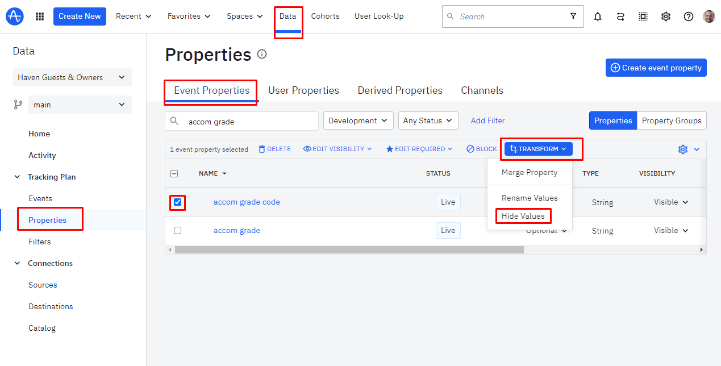Collapse the Tracking Plan section
This screenshot has height=366, width=721.
click(16, 177)
